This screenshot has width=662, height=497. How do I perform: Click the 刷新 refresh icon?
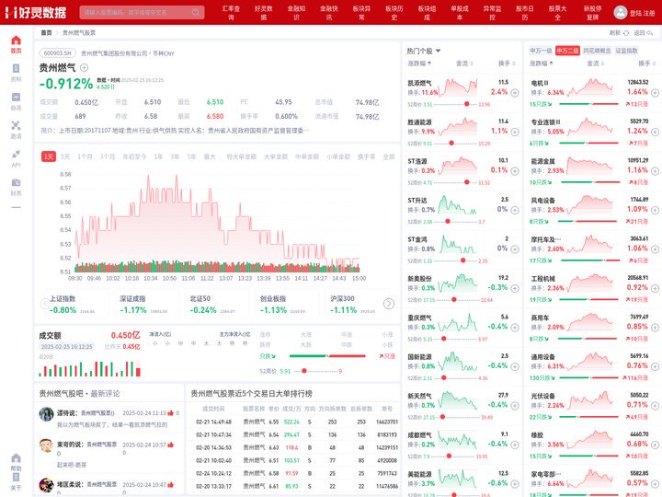point(626,32)
